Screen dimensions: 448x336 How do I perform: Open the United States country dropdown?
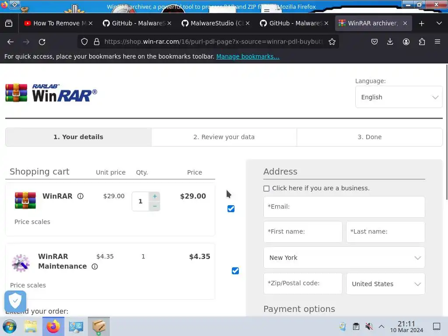click(x=385, y=283)
